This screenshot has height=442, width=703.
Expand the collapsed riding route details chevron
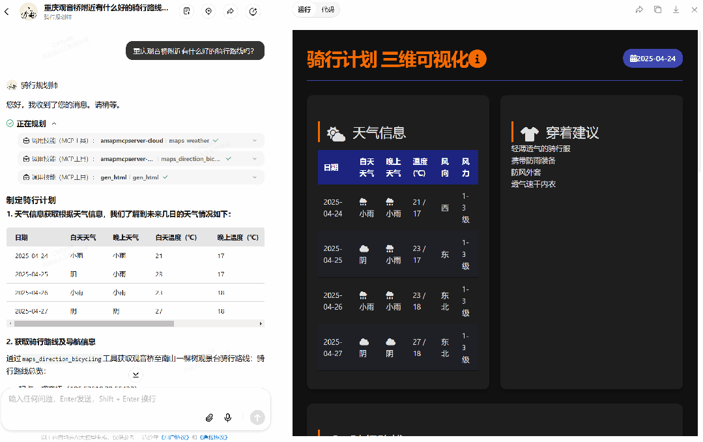click(x=136, y=374)
